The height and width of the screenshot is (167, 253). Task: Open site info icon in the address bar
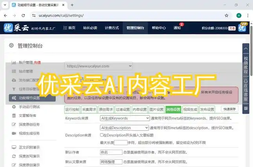pos(34,16)
